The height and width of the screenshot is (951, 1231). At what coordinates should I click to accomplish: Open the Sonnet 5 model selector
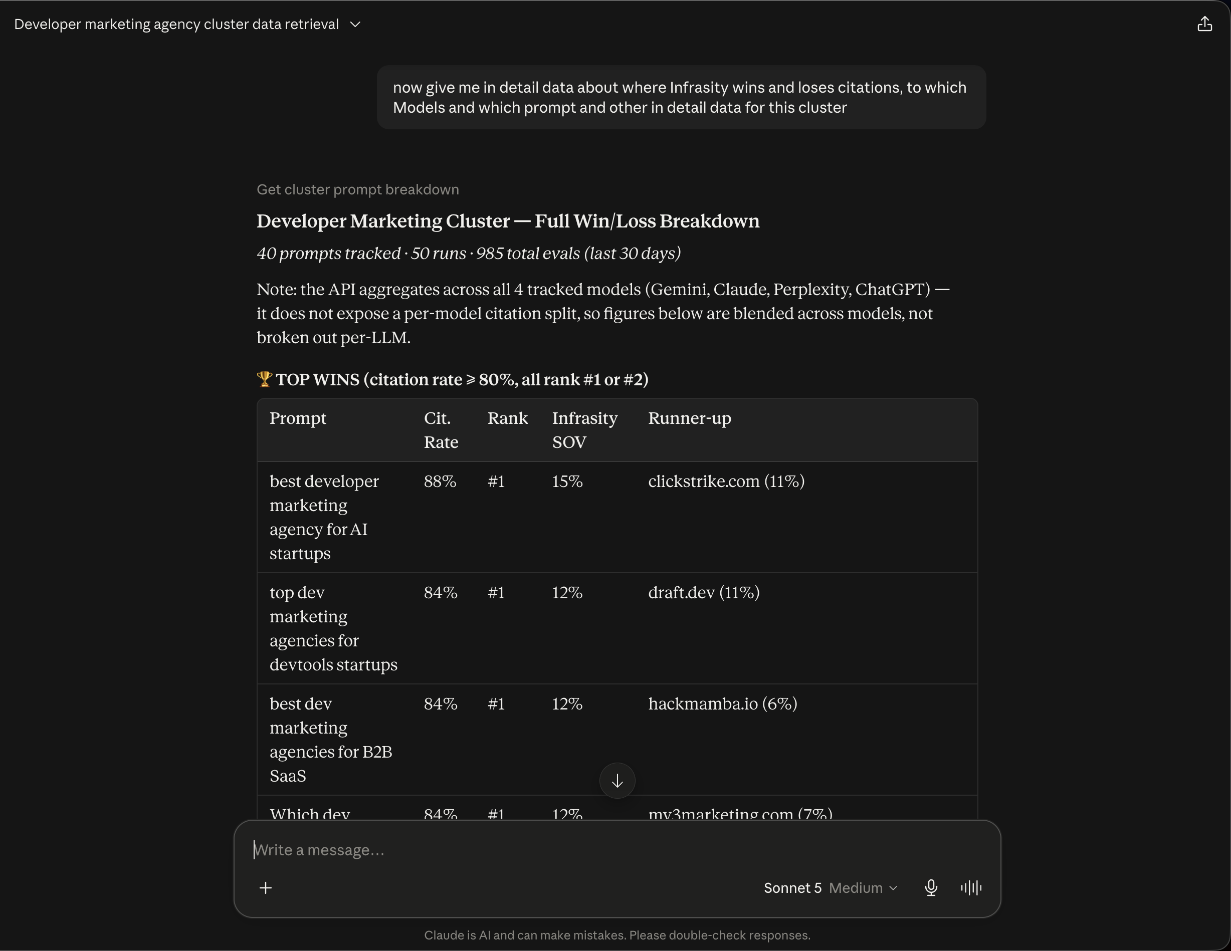coord(831,888)
